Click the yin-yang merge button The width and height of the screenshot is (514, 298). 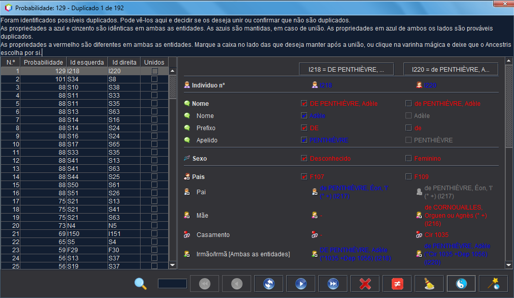462,284
